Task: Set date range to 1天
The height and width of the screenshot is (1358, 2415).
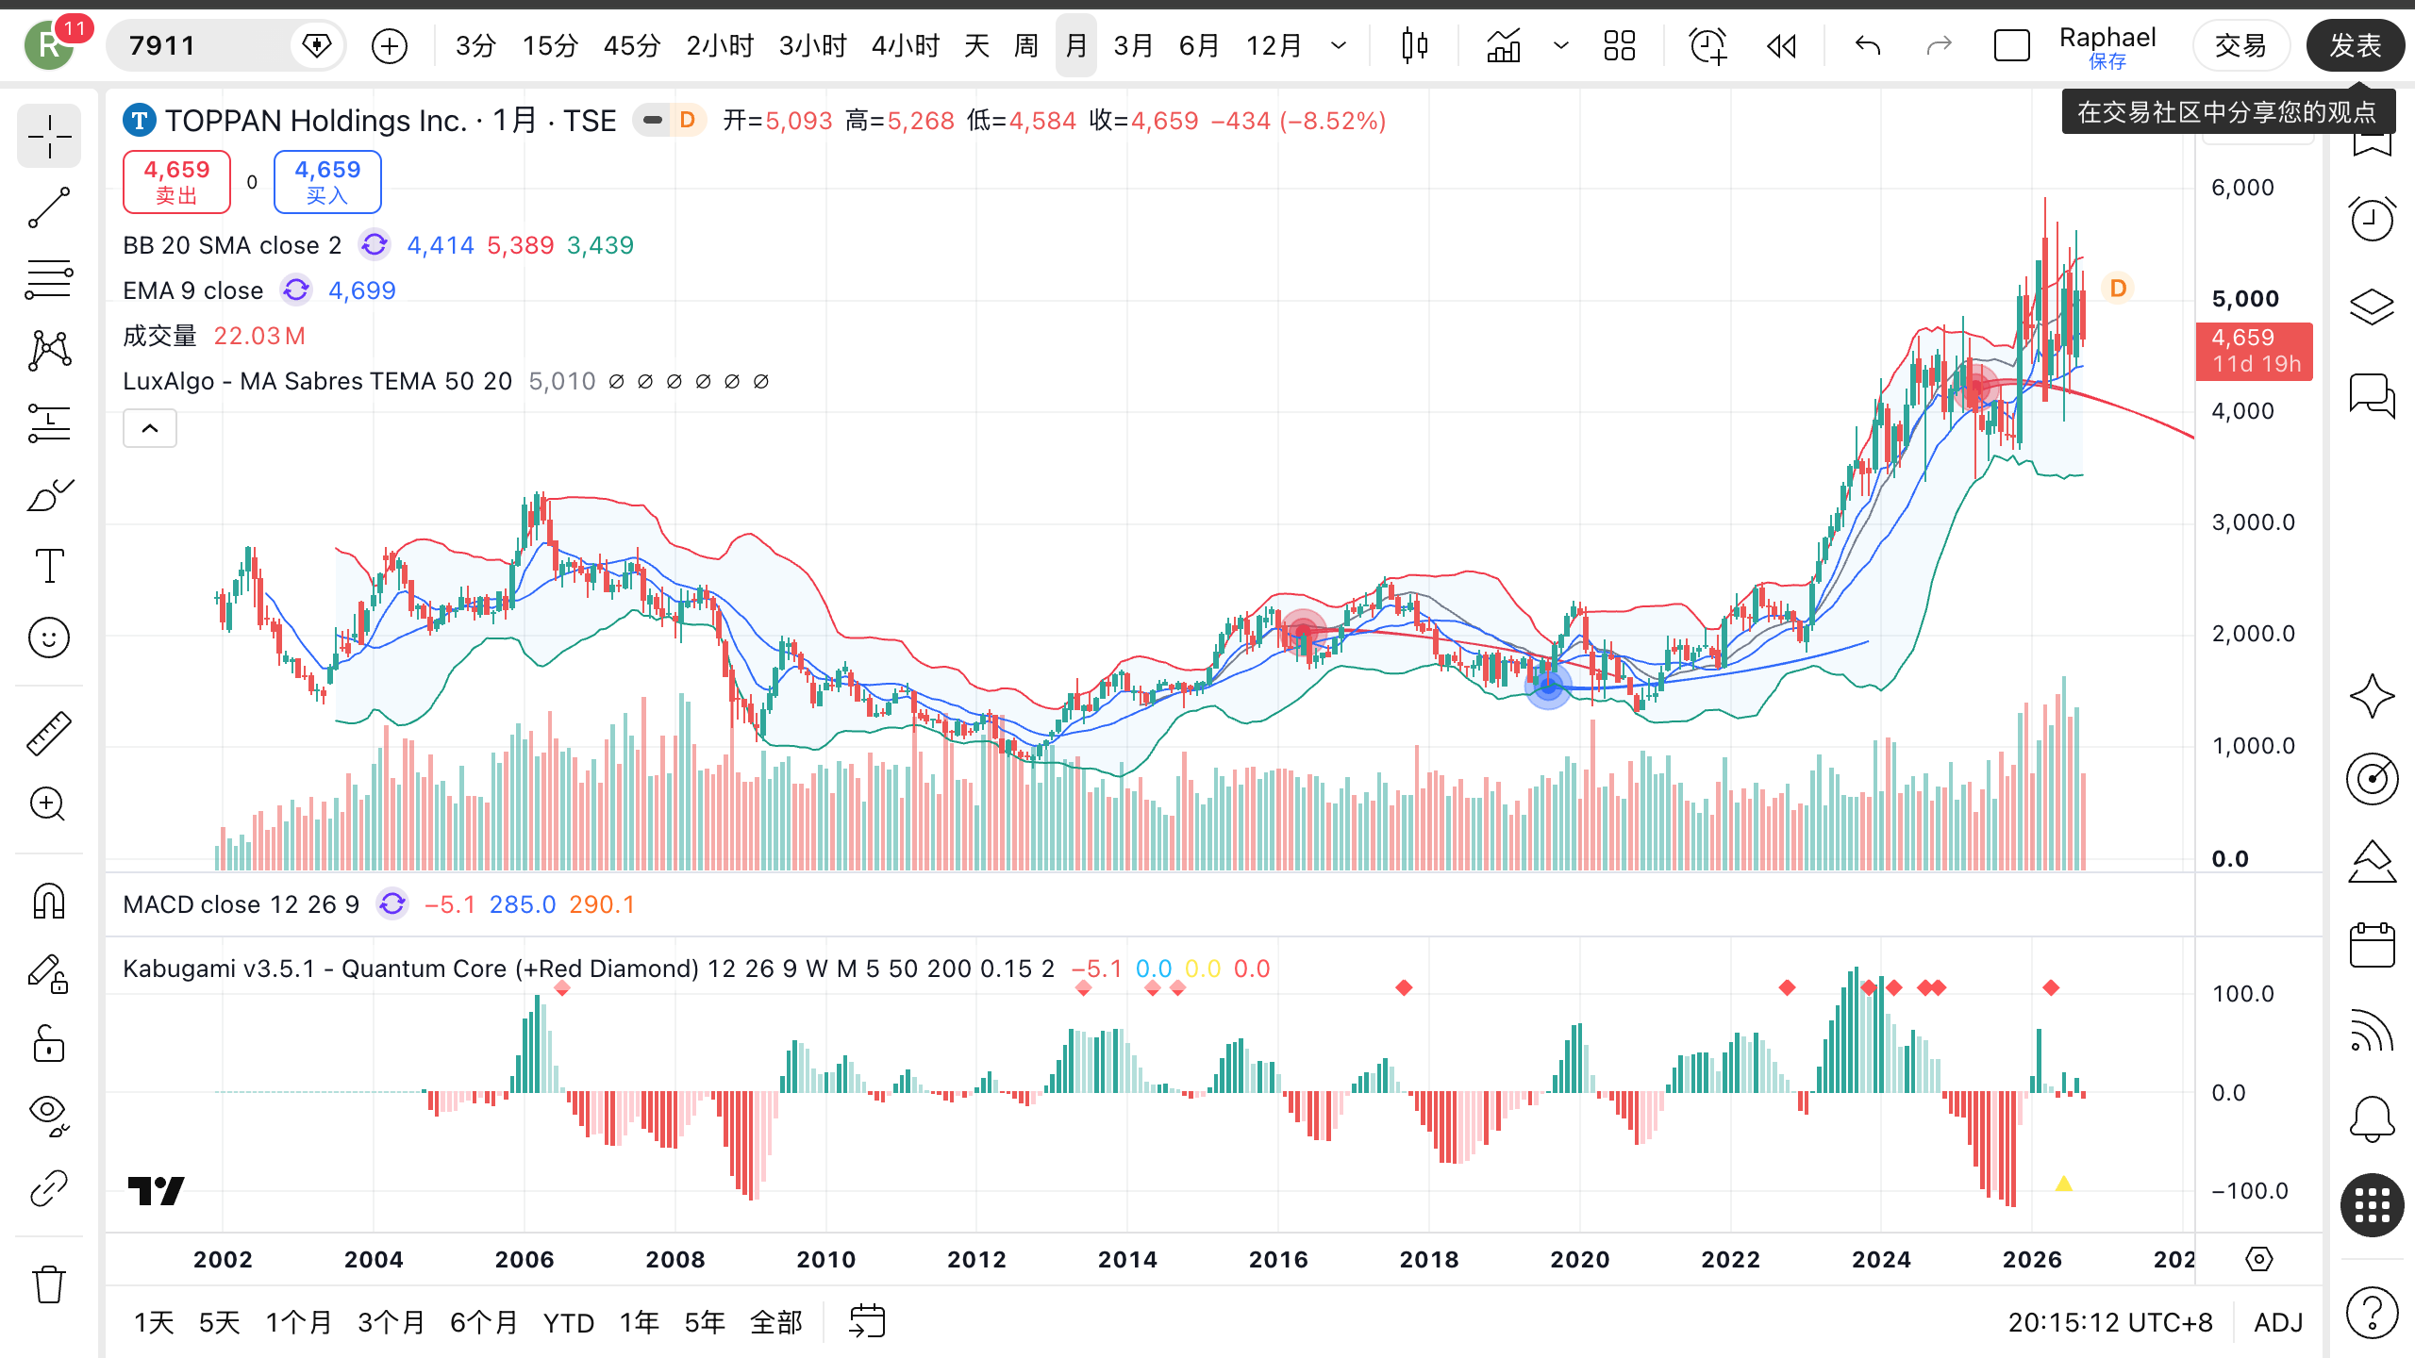Action: 154,1323
